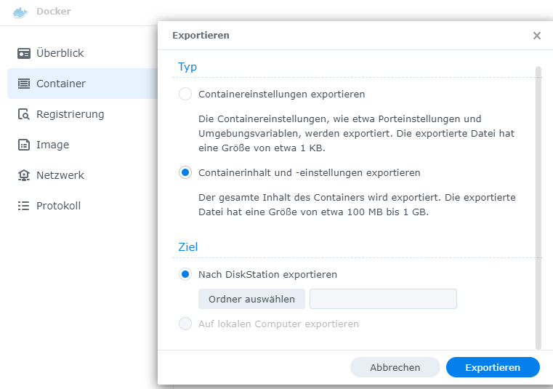Open the Überblick menu entry
553x389 pixels.
[x=60, y=53]
